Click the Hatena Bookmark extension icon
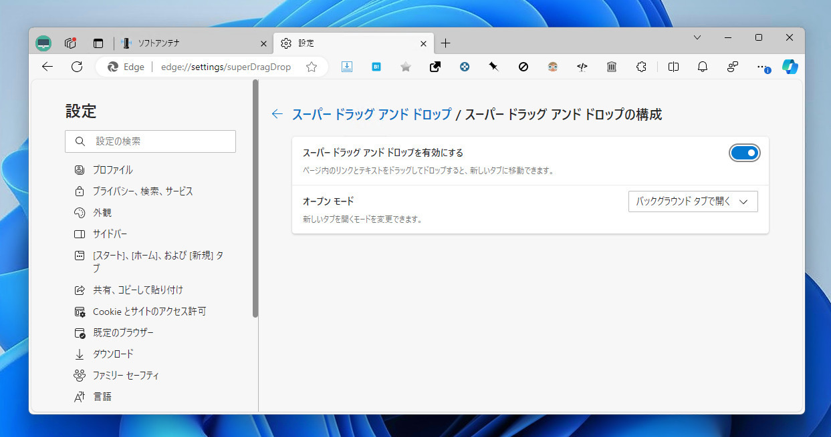 376,67
